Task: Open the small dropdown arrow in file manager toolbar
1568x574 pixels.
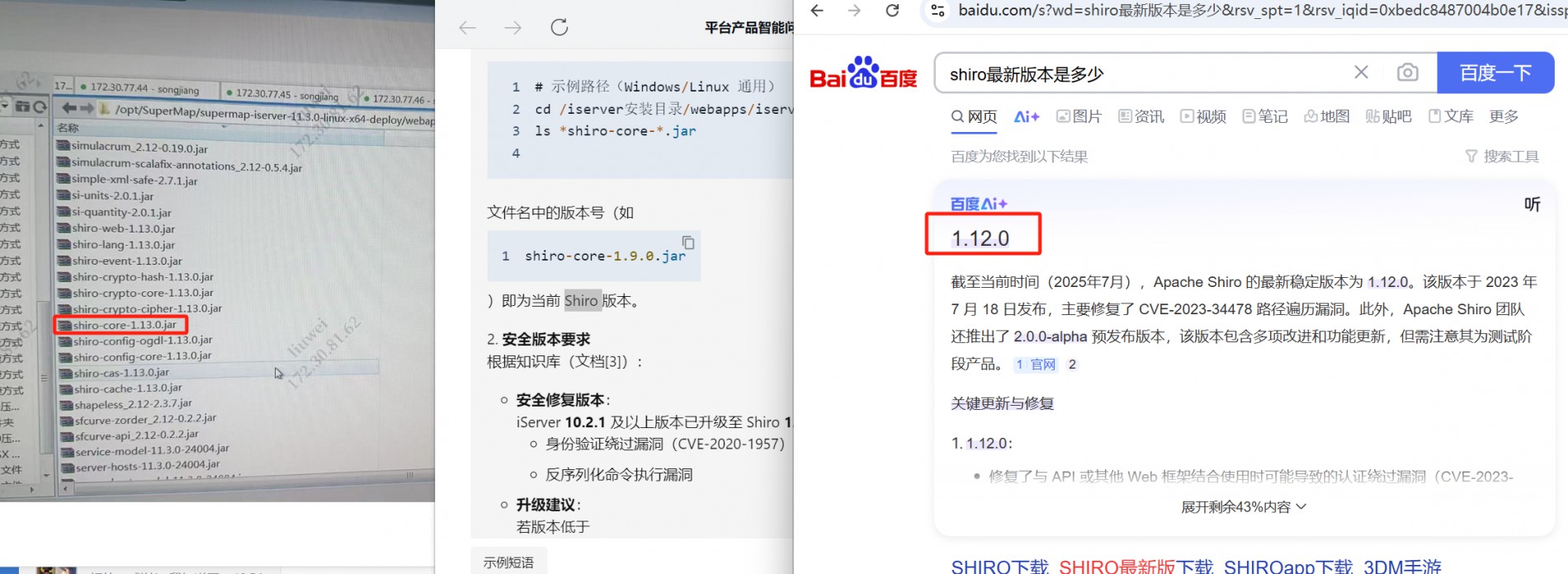Action: click(4, 106)
